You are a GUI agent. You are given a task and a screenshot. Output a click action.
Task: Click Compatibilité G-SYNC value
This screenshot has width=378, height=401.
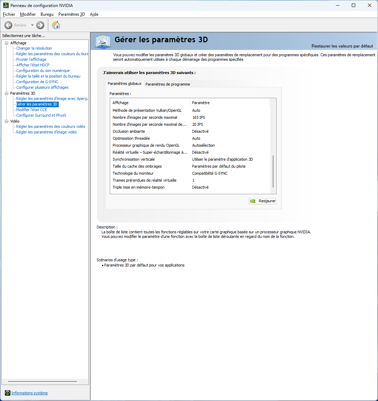[210, 173]
